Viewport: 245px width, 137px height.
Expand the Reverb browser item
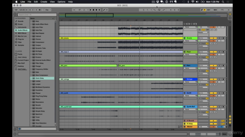(x=31, y=105)
